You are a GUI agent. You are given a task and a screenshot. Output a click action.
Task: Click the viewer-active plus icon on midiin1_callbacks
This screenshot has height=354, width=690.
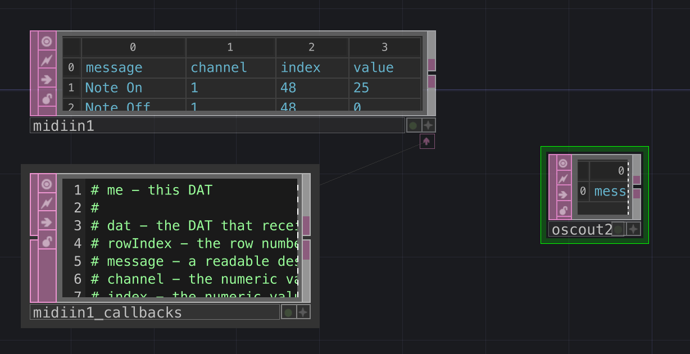pos(303,312)
